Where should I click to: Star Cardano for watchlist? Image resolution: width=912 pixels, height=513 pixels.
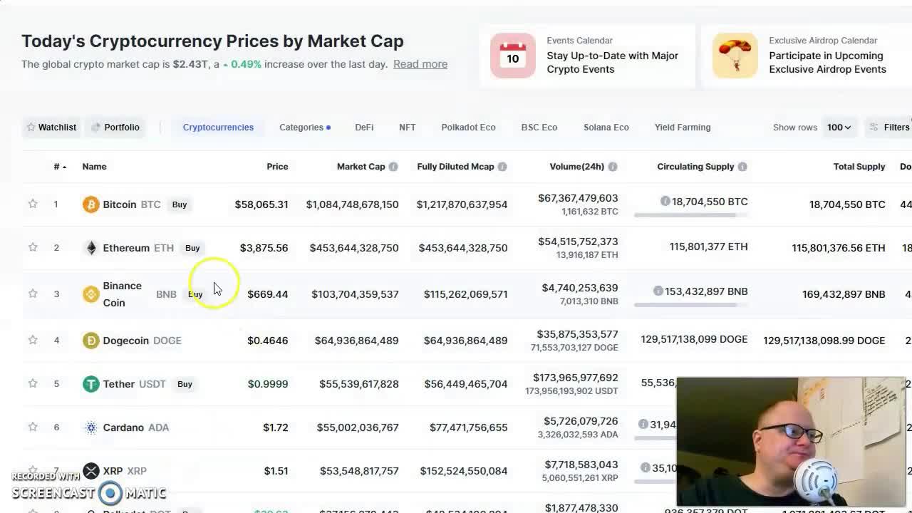tap(33, 427)
